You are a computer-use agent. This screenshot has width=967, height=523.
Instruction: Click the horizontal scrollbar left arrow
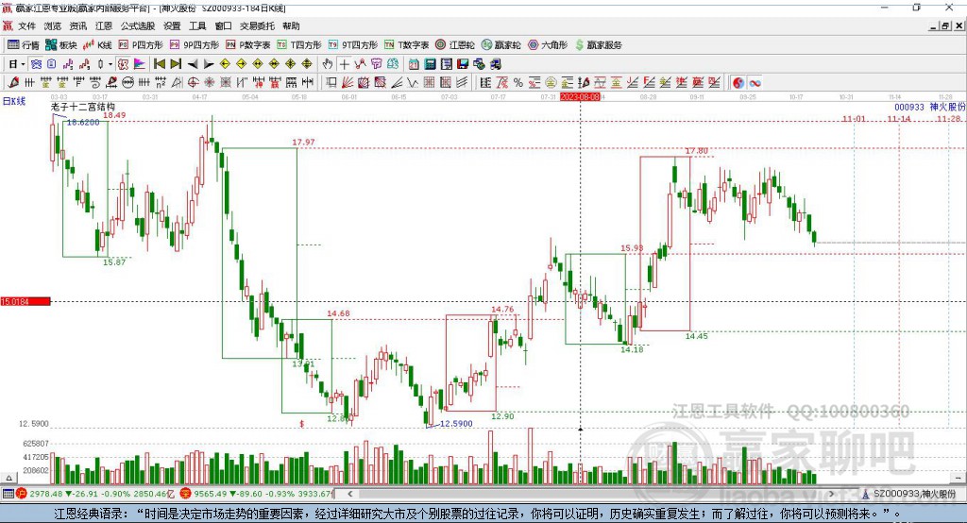(x=350, y=494)
